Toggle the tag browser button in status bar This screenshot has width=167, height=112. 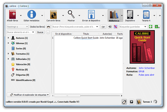coord(124,102)
